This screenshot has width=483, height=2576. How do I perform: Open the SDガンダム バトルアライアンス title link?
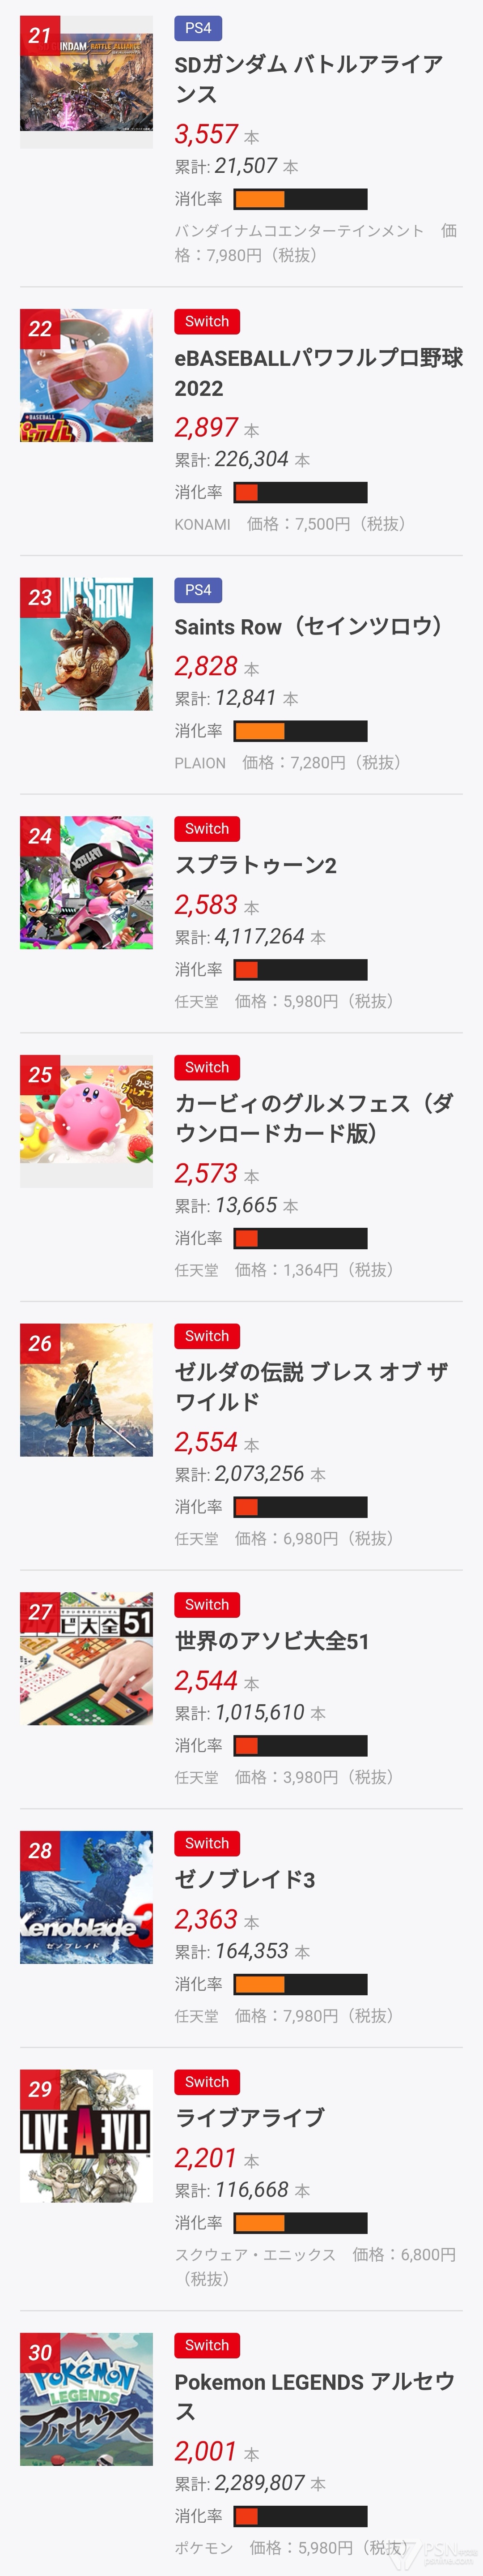(x=309, y=79)
